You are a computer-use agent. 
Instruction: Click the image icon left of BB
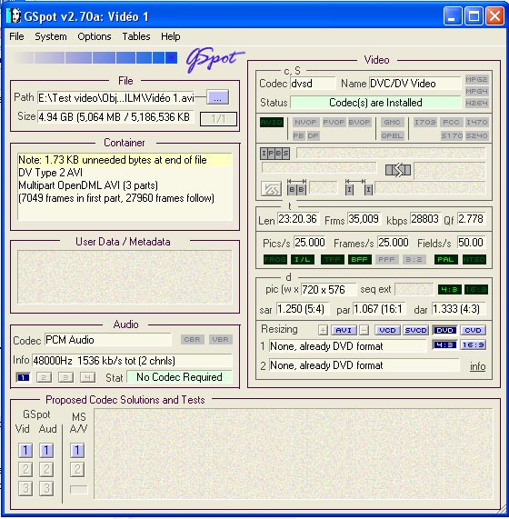(272, 189)
